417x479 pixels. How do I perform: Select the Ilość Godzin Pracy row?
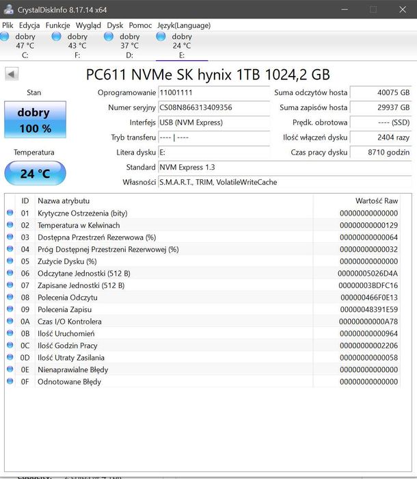(202, 346)
